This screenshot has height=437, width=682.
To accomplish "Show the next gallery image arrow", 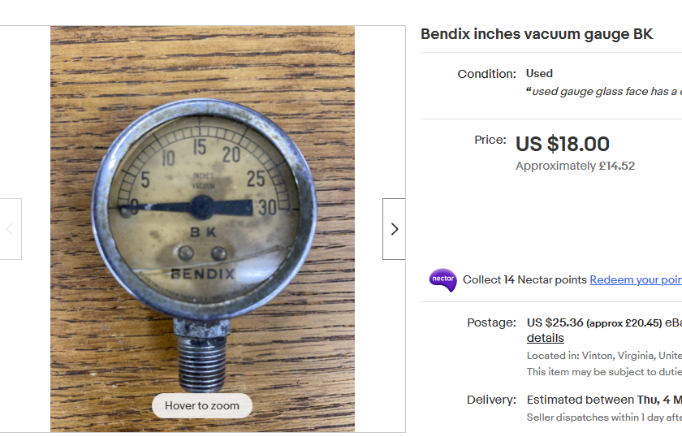I will click(x=394, y=229).
